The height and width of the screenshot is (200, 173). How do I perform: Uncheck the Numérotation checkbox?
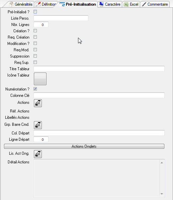click(35, 89)
